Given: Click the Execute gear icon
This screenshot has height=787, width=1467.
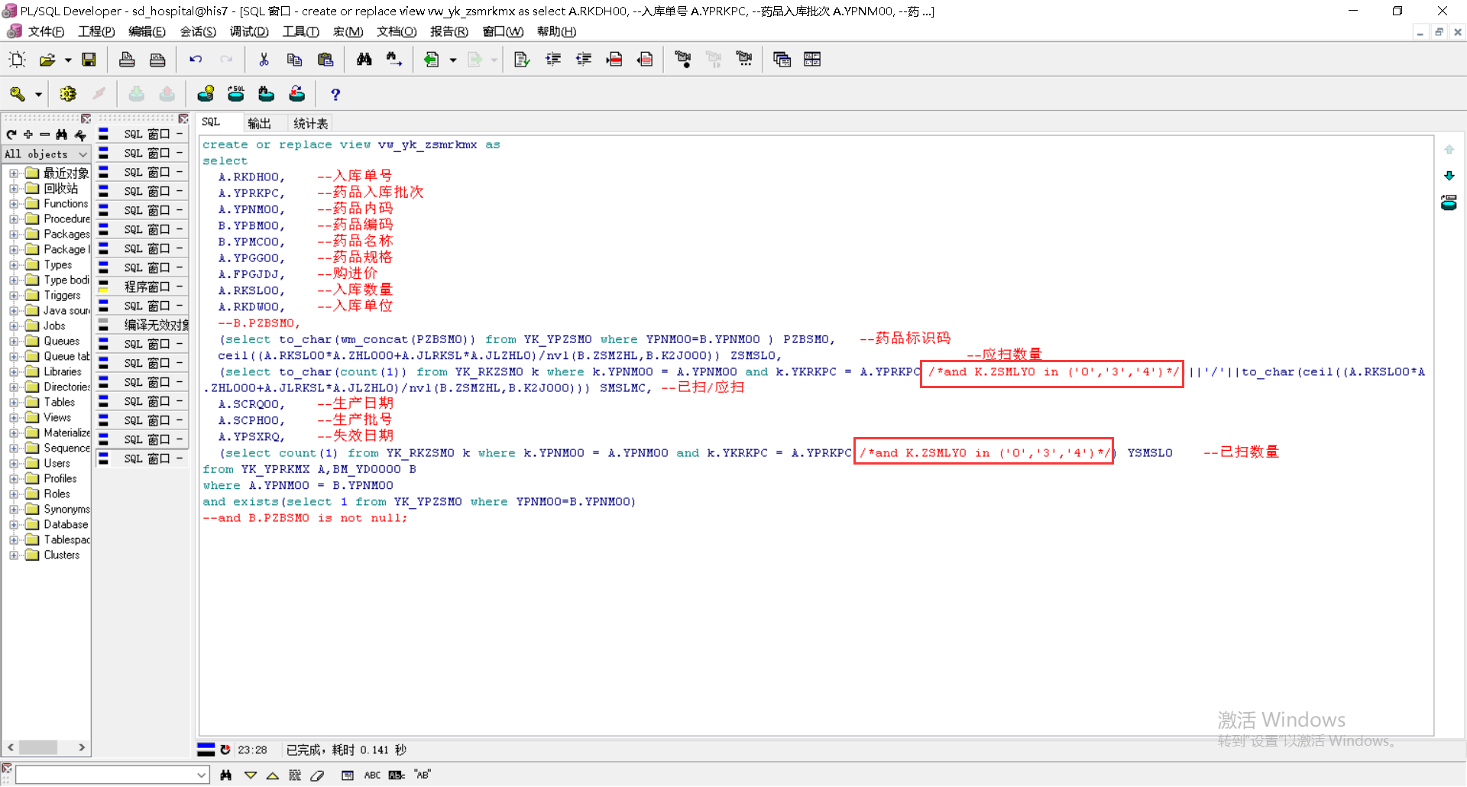Looking at the screenshot, I should tap(68, 94).
